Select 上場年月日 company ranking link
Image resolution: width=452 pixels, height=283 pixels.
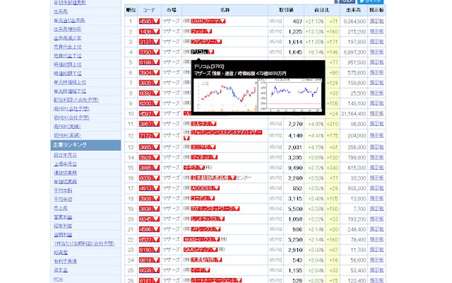point(65,164)
